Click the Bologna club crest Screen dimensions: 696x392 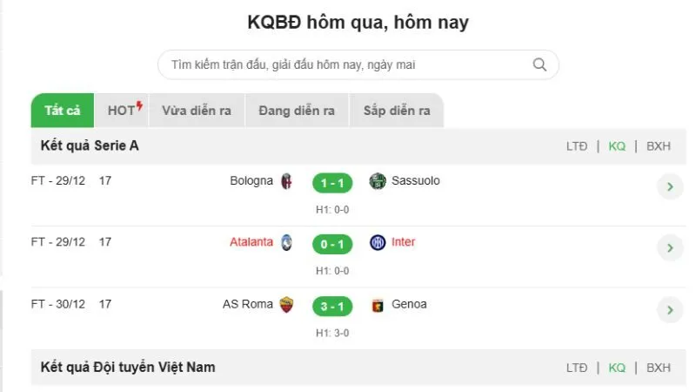click(287, 181)
